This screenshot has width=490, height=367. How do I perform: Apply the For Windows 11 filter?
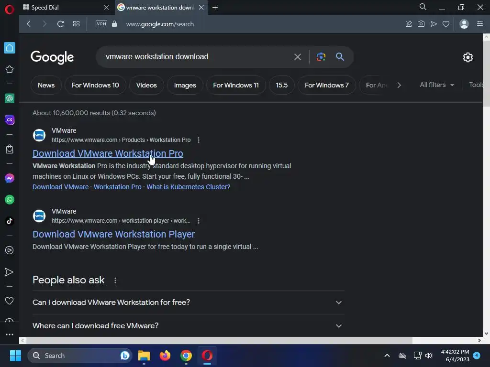(x=236, y=85)
